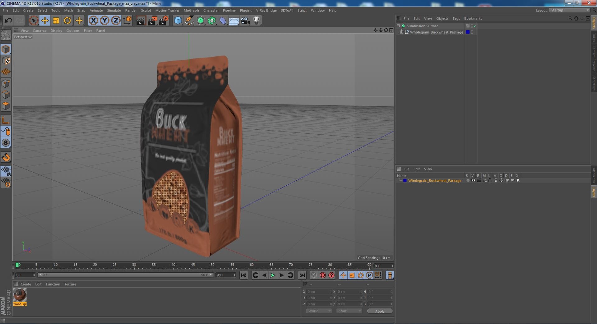597x324 pixels.
Task: Toggle Z axis lock
Action: (116, 21)
